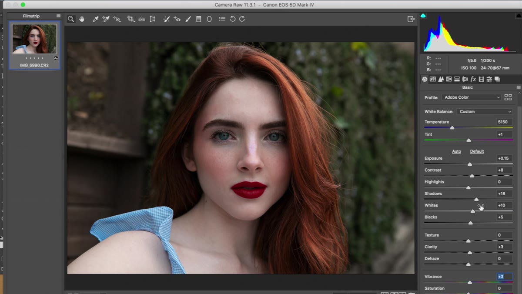Switch to the Detail tab
Viewport: 522px width, 294px height.
(441, 79)
